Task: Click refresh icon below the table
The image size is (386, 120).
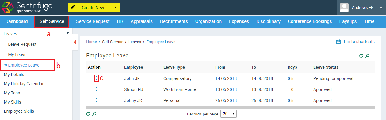Action: click(x=88, y=114)
